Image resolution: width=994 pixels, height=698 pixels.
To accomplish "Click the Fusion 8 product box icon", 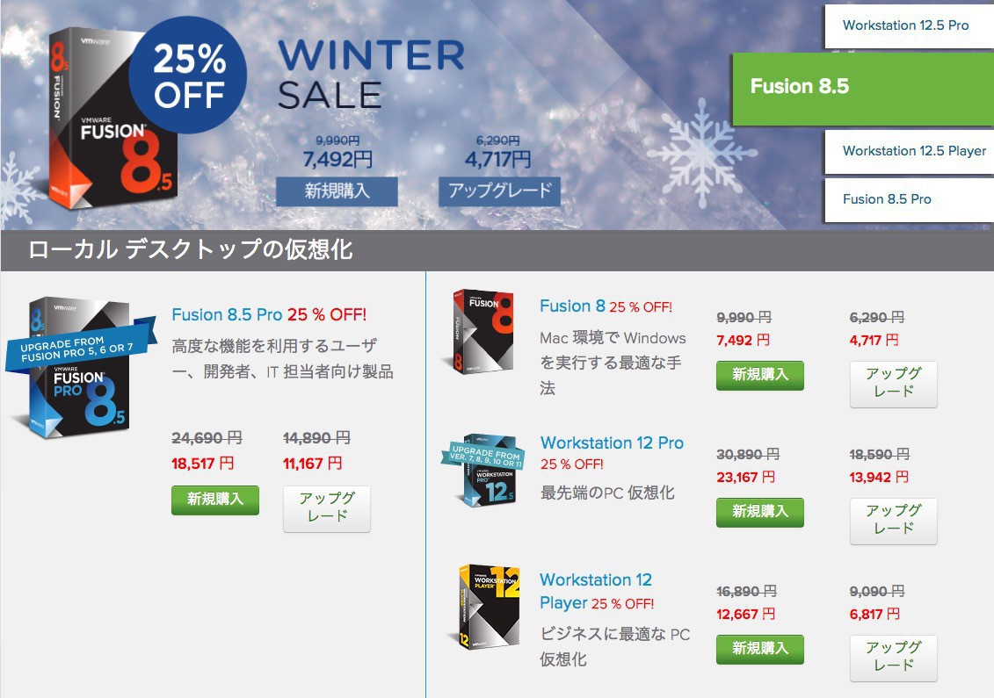I will (483, 332).
